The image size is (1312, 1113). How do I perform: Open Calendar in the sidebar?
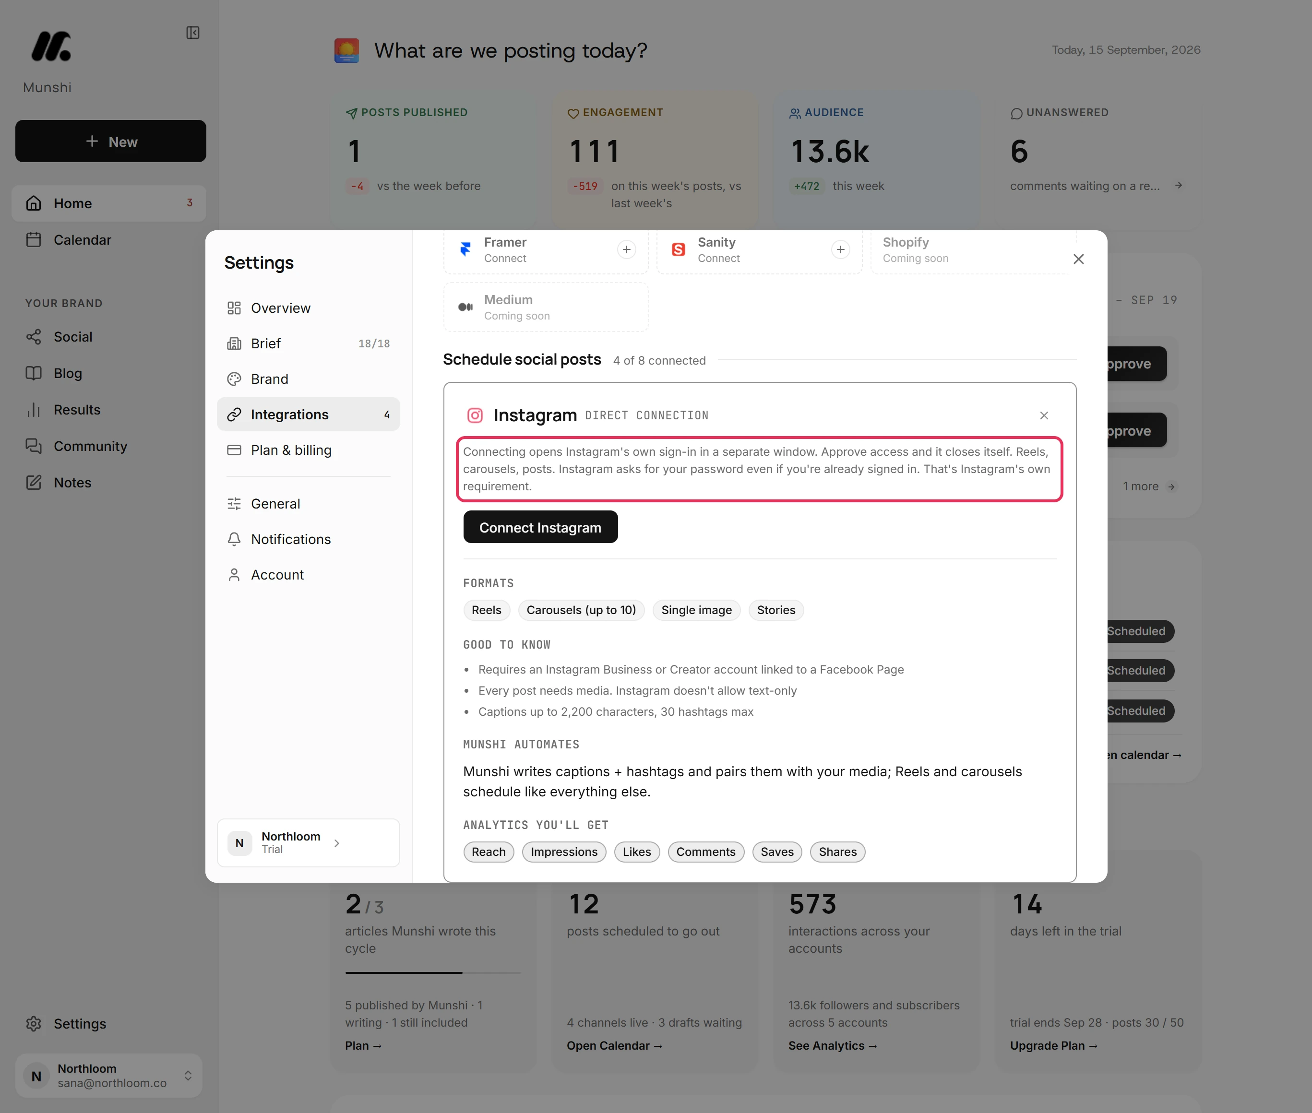tap(108, 240)
